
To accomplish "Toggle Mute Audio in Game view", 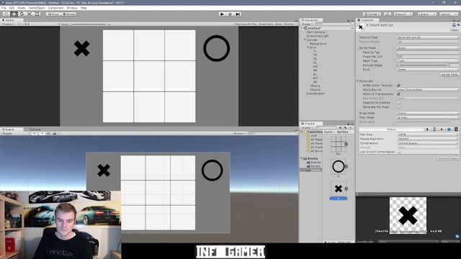I will click(266, 24).
